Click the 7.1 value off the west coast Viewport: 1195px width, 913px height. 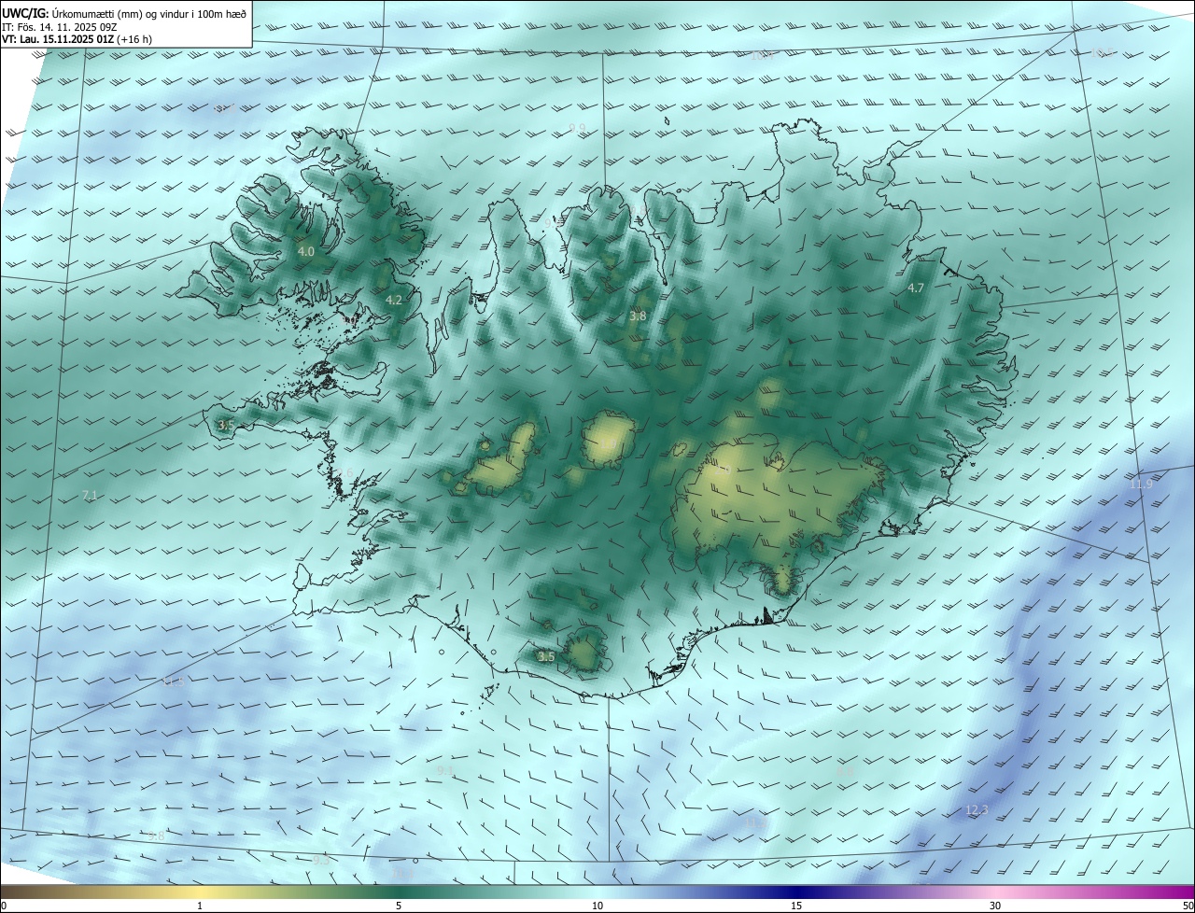90,495
